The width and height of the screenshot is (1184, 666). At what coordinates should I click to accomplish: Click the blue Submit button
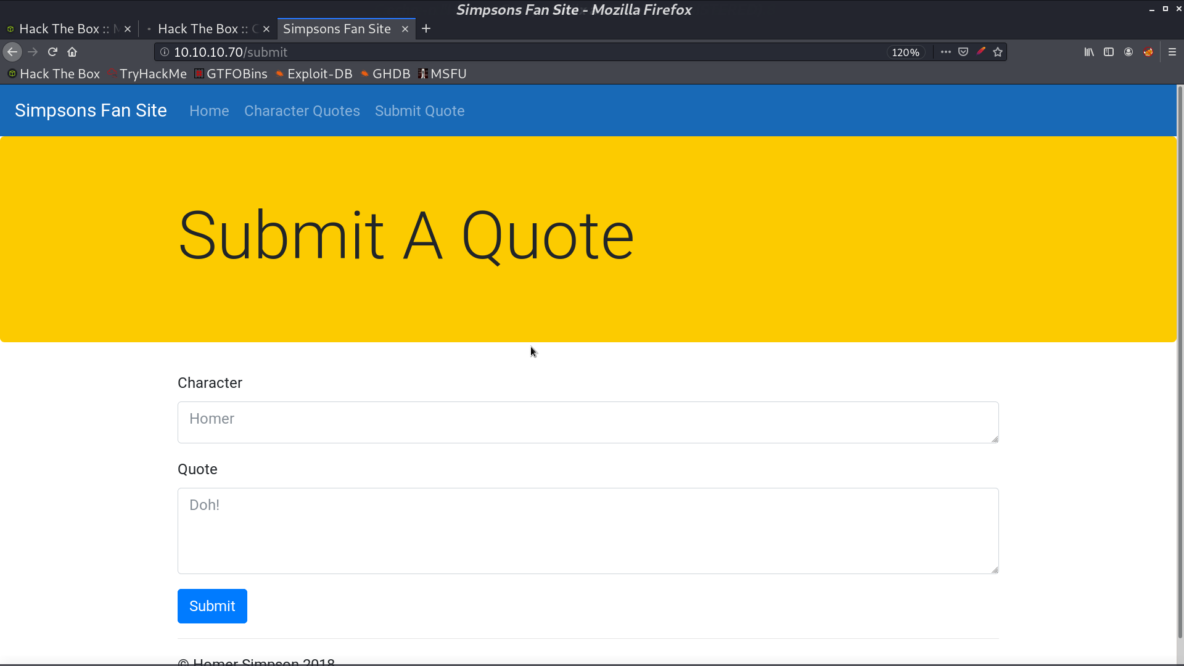[212, 606]
